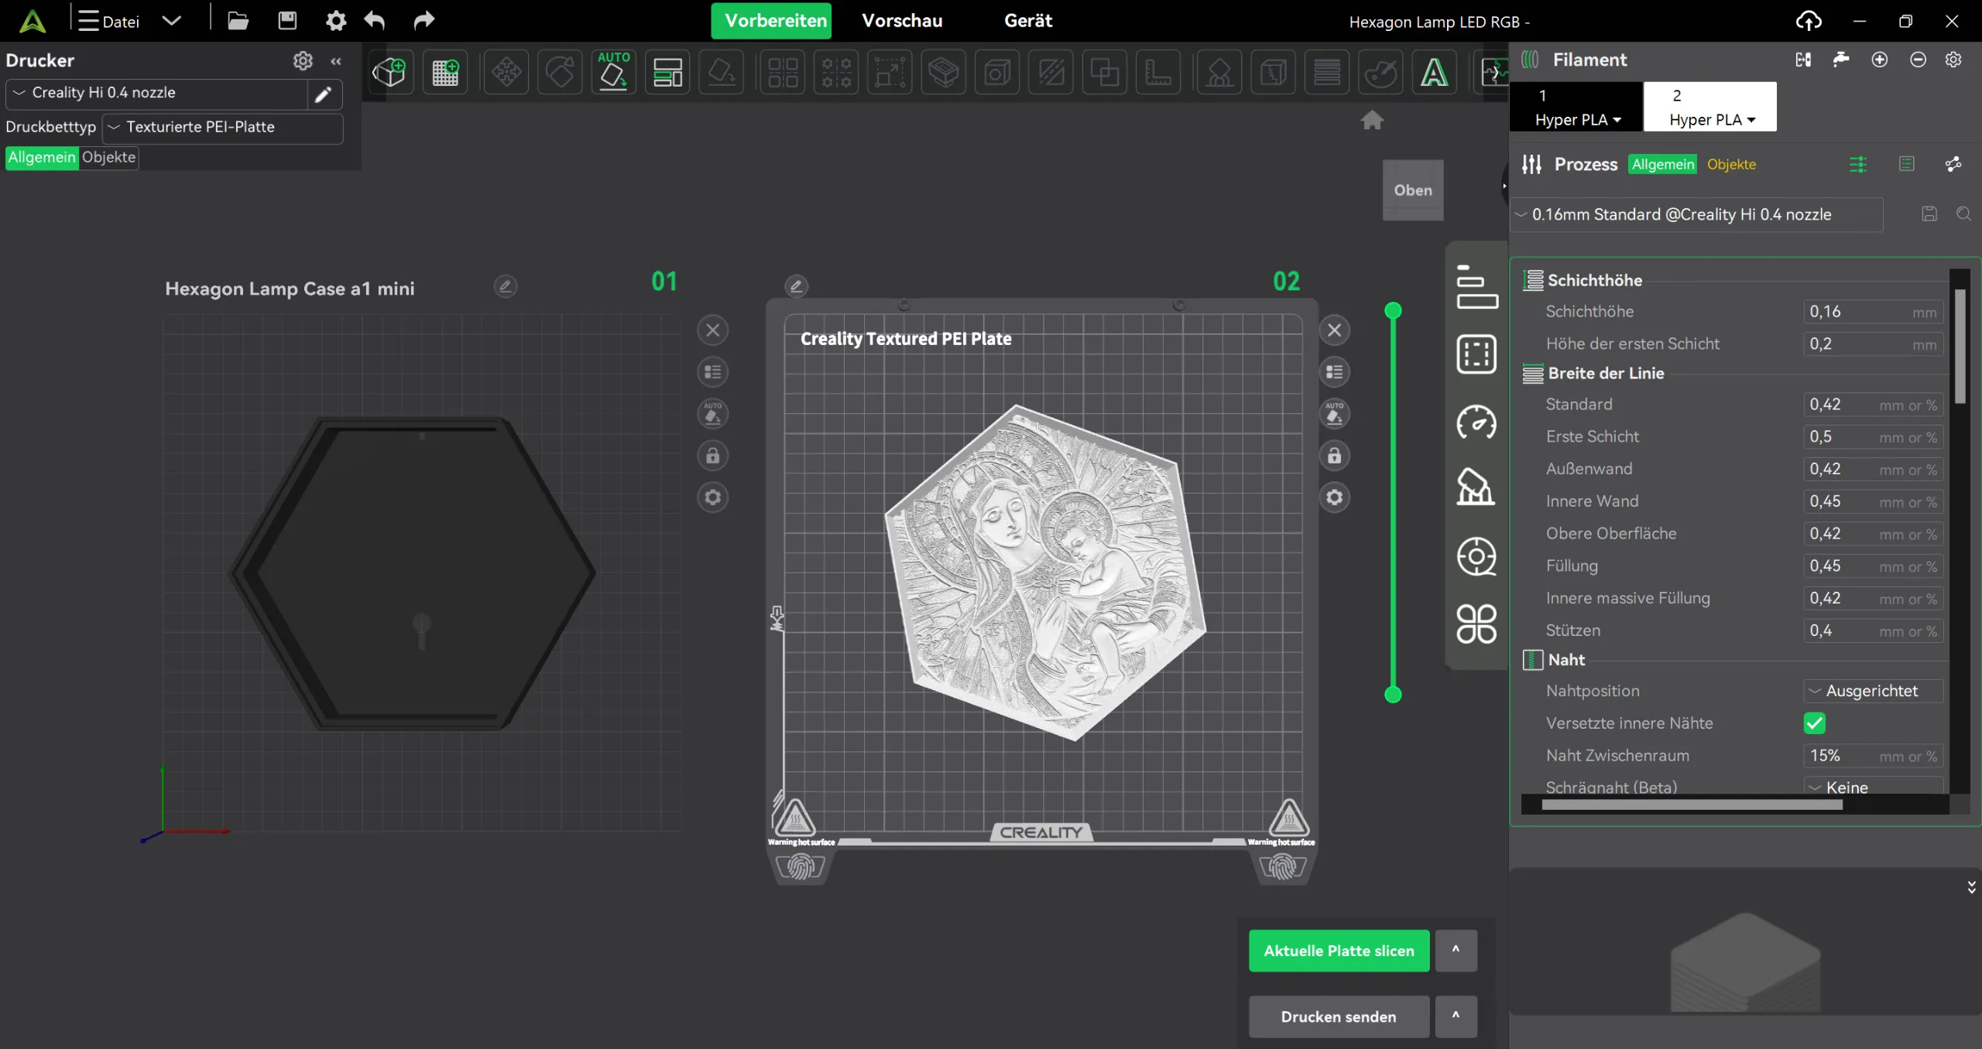Select the Text tool with letter A
Viewport: 1982px width, 1049px height.
[x=1434, y=73]
